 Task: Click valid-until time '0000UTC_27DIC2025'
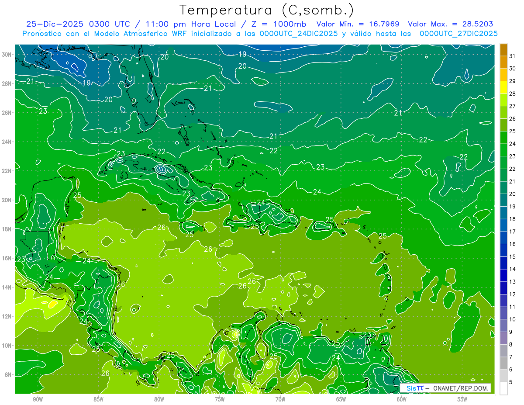click(458, 33)
